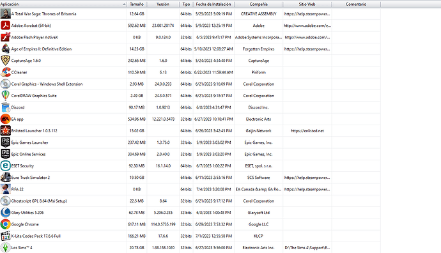Screen dimensions: 441x253
Task: Click the Adobe Acrobat app icon
Action: pyautogui.click(x=5, y=26)
